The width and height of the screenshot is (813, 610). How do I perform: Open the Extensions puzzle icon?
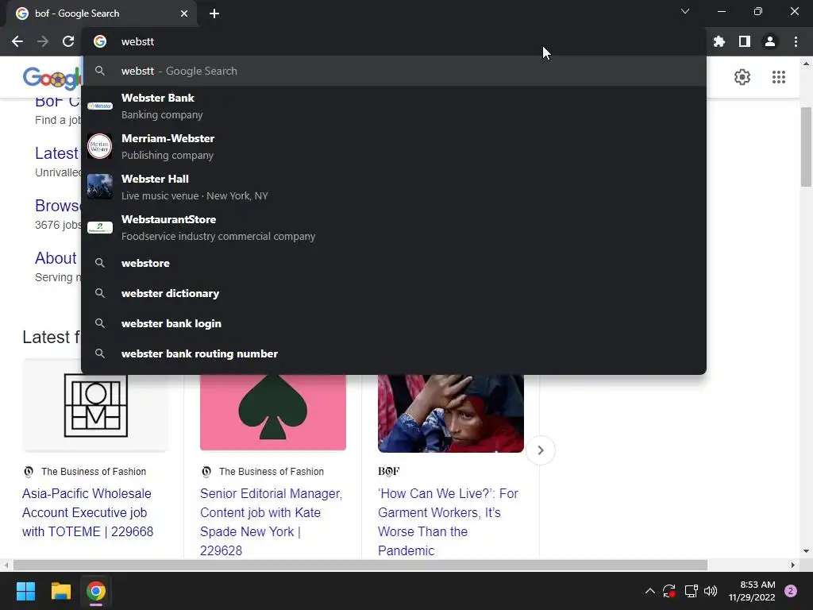pos(719,41)
